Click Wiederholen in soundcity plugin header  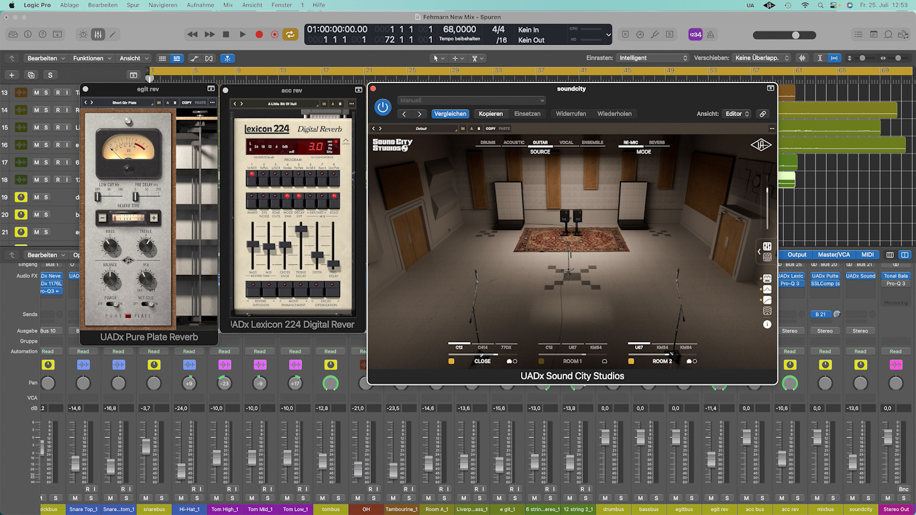(x=614, y=114)
